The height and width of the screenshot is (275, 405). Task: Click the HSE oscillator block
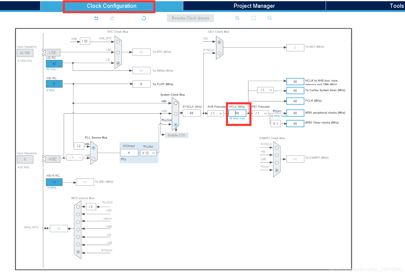click(53, 159)
